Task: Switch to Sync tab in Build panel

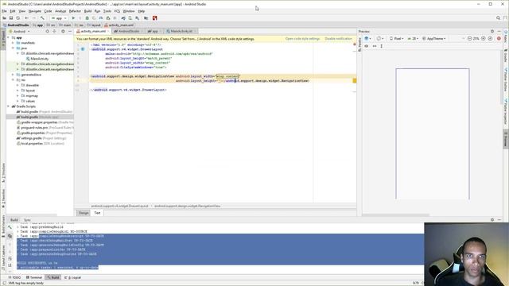Action: tap(27, 220)
